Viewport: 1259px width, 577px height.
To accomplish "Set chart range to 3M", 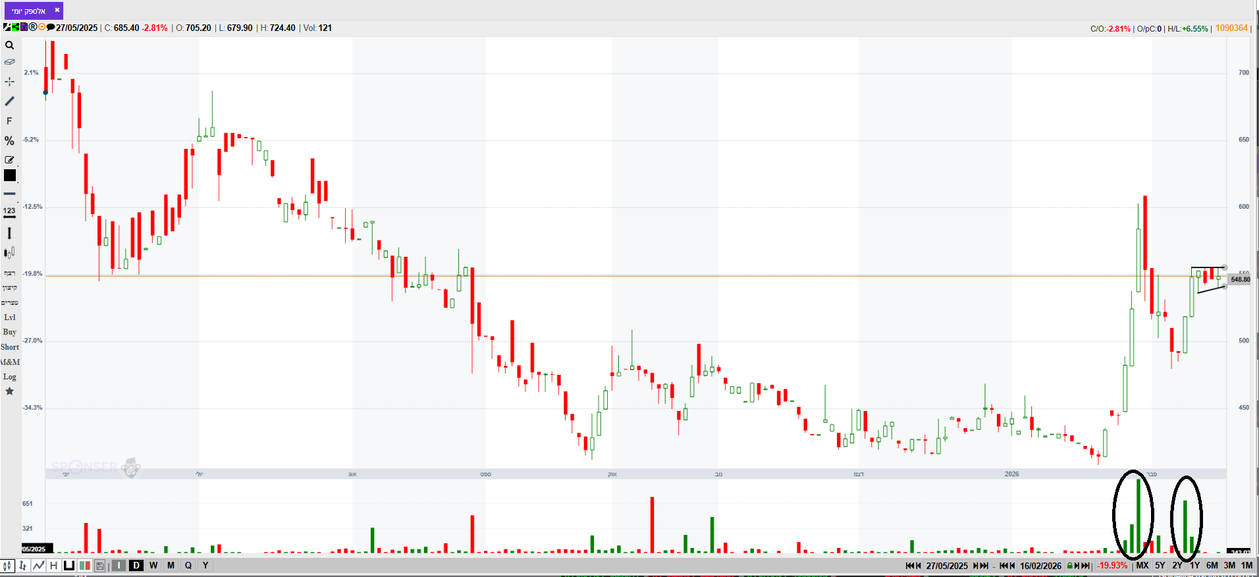I will (1229, 566).
